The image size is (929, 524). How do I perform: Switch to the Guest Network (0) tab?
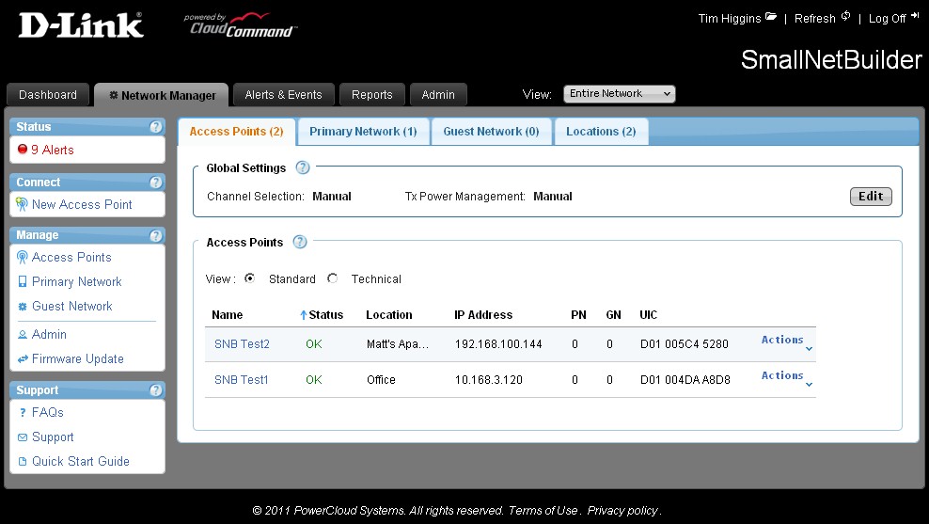click(x=491, y=132)
